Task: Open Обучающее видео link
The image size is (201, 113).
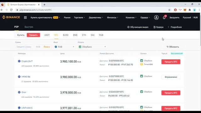Action: pyautogui.click(x=138, y=27)
